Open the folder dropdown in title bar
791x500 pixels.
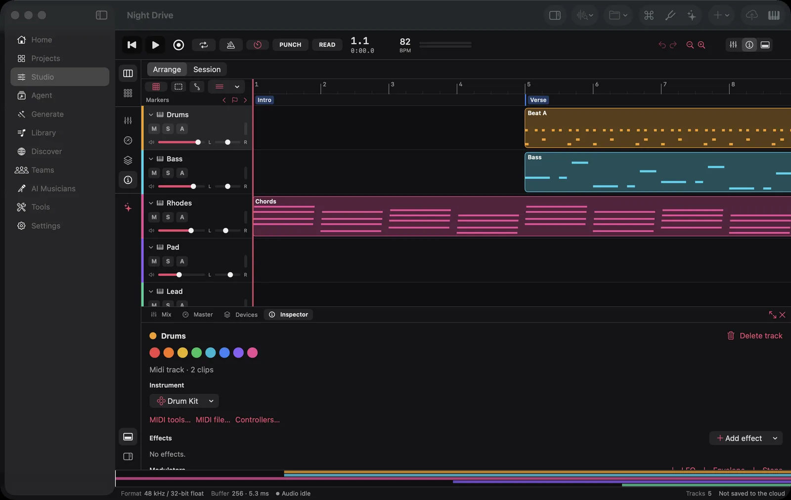618,15
